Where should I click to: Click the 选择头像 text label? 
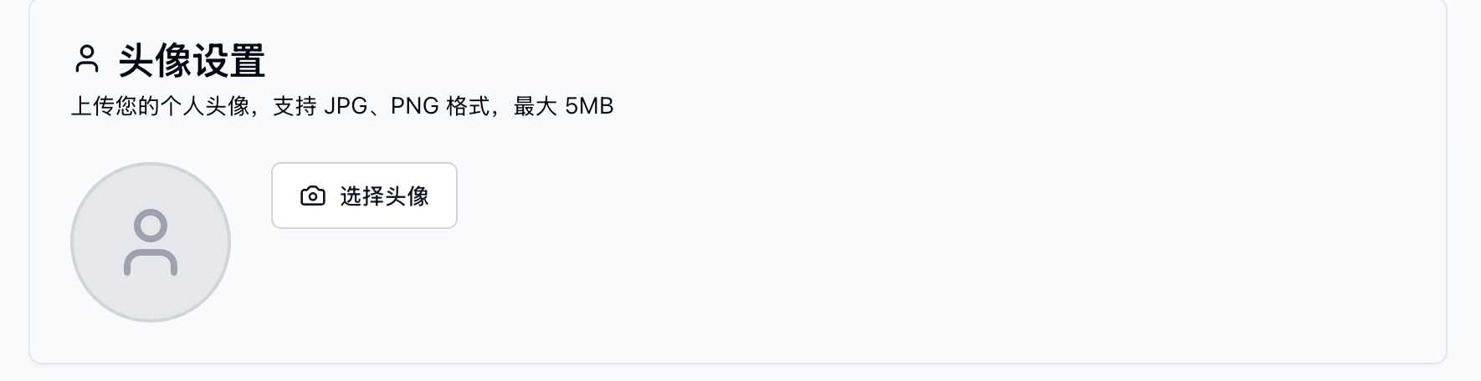tap(384, 196)
